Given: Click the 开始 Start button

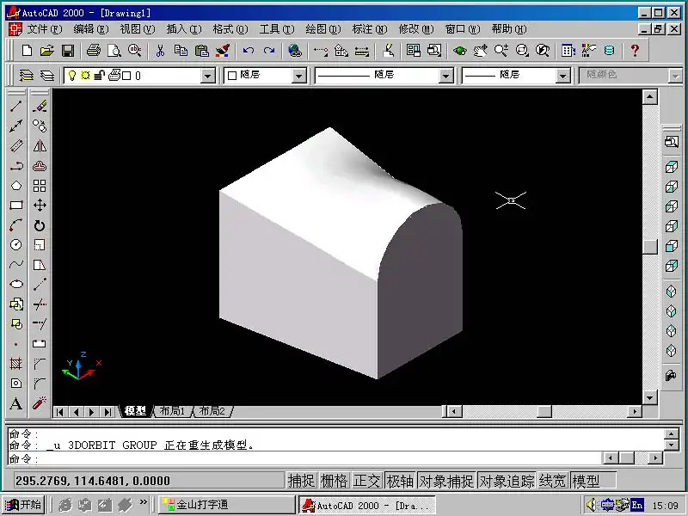Looking at the screenshot, I should click(x=23, y=505).
